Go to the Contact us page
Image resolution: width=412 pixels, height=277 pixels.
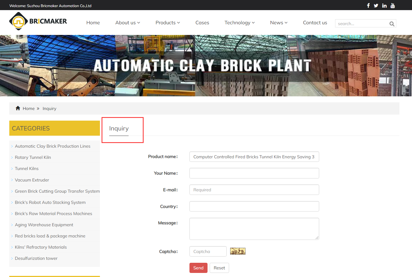point(315,23)
